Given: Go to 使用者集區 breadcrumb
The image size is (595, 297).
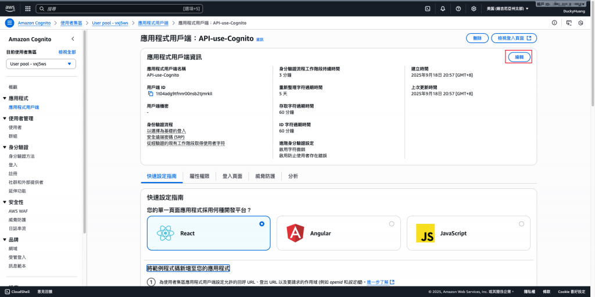Looking at the screenshot, I should [71, 23].
